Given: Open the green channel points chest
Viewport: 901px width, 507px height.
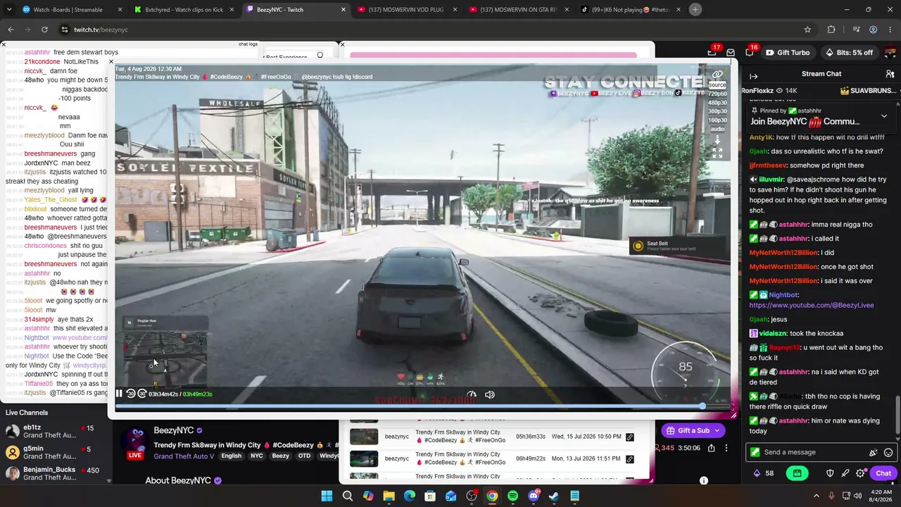Looking at the screenshot, I should click(x=797, y=473).
